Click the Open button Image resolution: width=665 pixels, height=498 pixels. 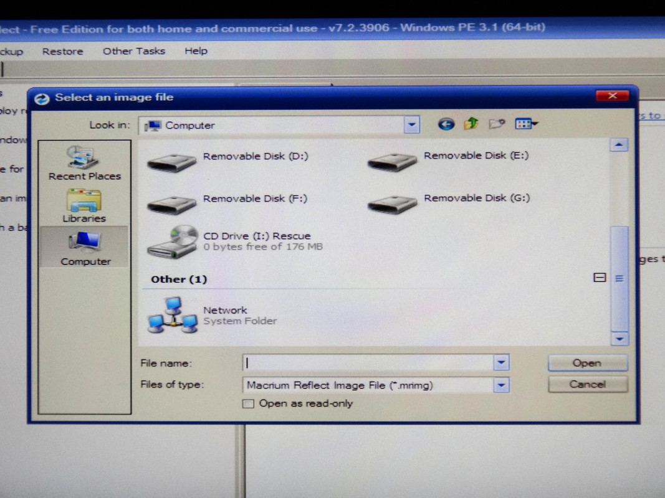[x=587, y=363]
